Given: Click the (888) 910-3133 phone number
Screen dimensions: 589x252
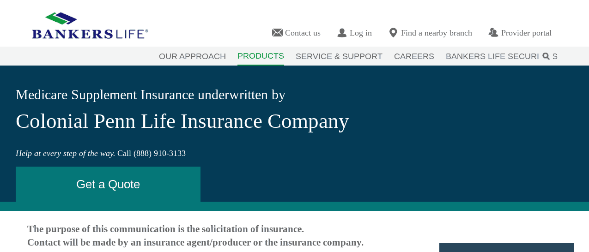Looking at the screenshot, I should click(159, 153).
